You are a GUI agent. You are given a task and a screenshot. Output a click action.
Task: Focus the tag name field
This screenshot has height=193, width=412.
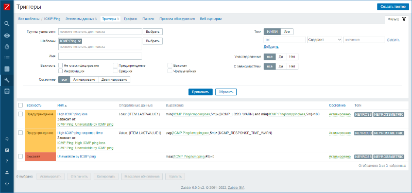[285, 40]
